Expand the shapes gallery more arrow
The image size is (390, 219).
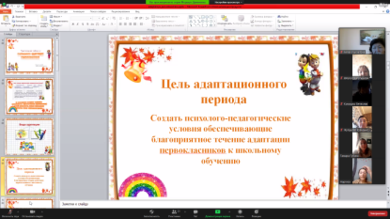pos(215,25)
